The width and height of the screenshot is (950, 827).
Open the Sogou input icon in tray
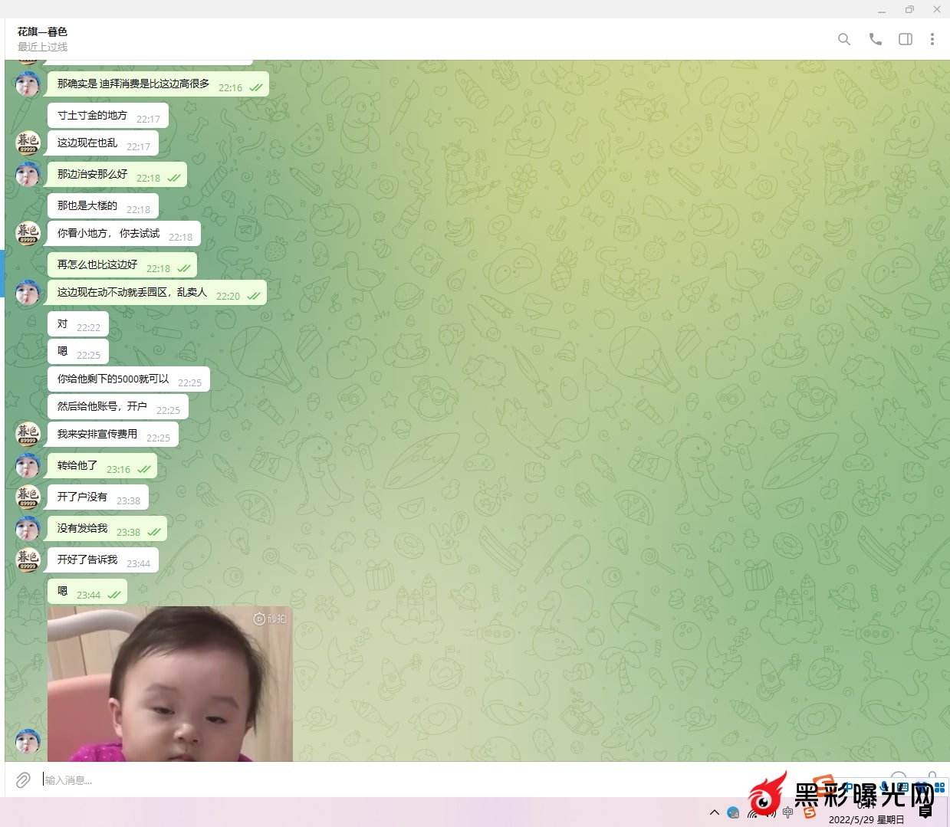(810, 812)
